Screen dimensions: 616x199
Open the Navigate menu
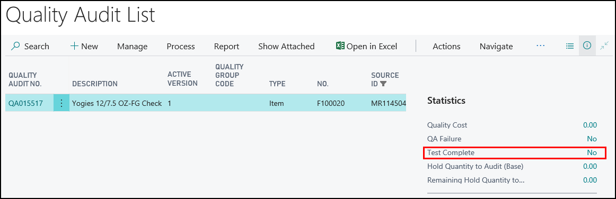pyautogui.click(x=496, y=47)
